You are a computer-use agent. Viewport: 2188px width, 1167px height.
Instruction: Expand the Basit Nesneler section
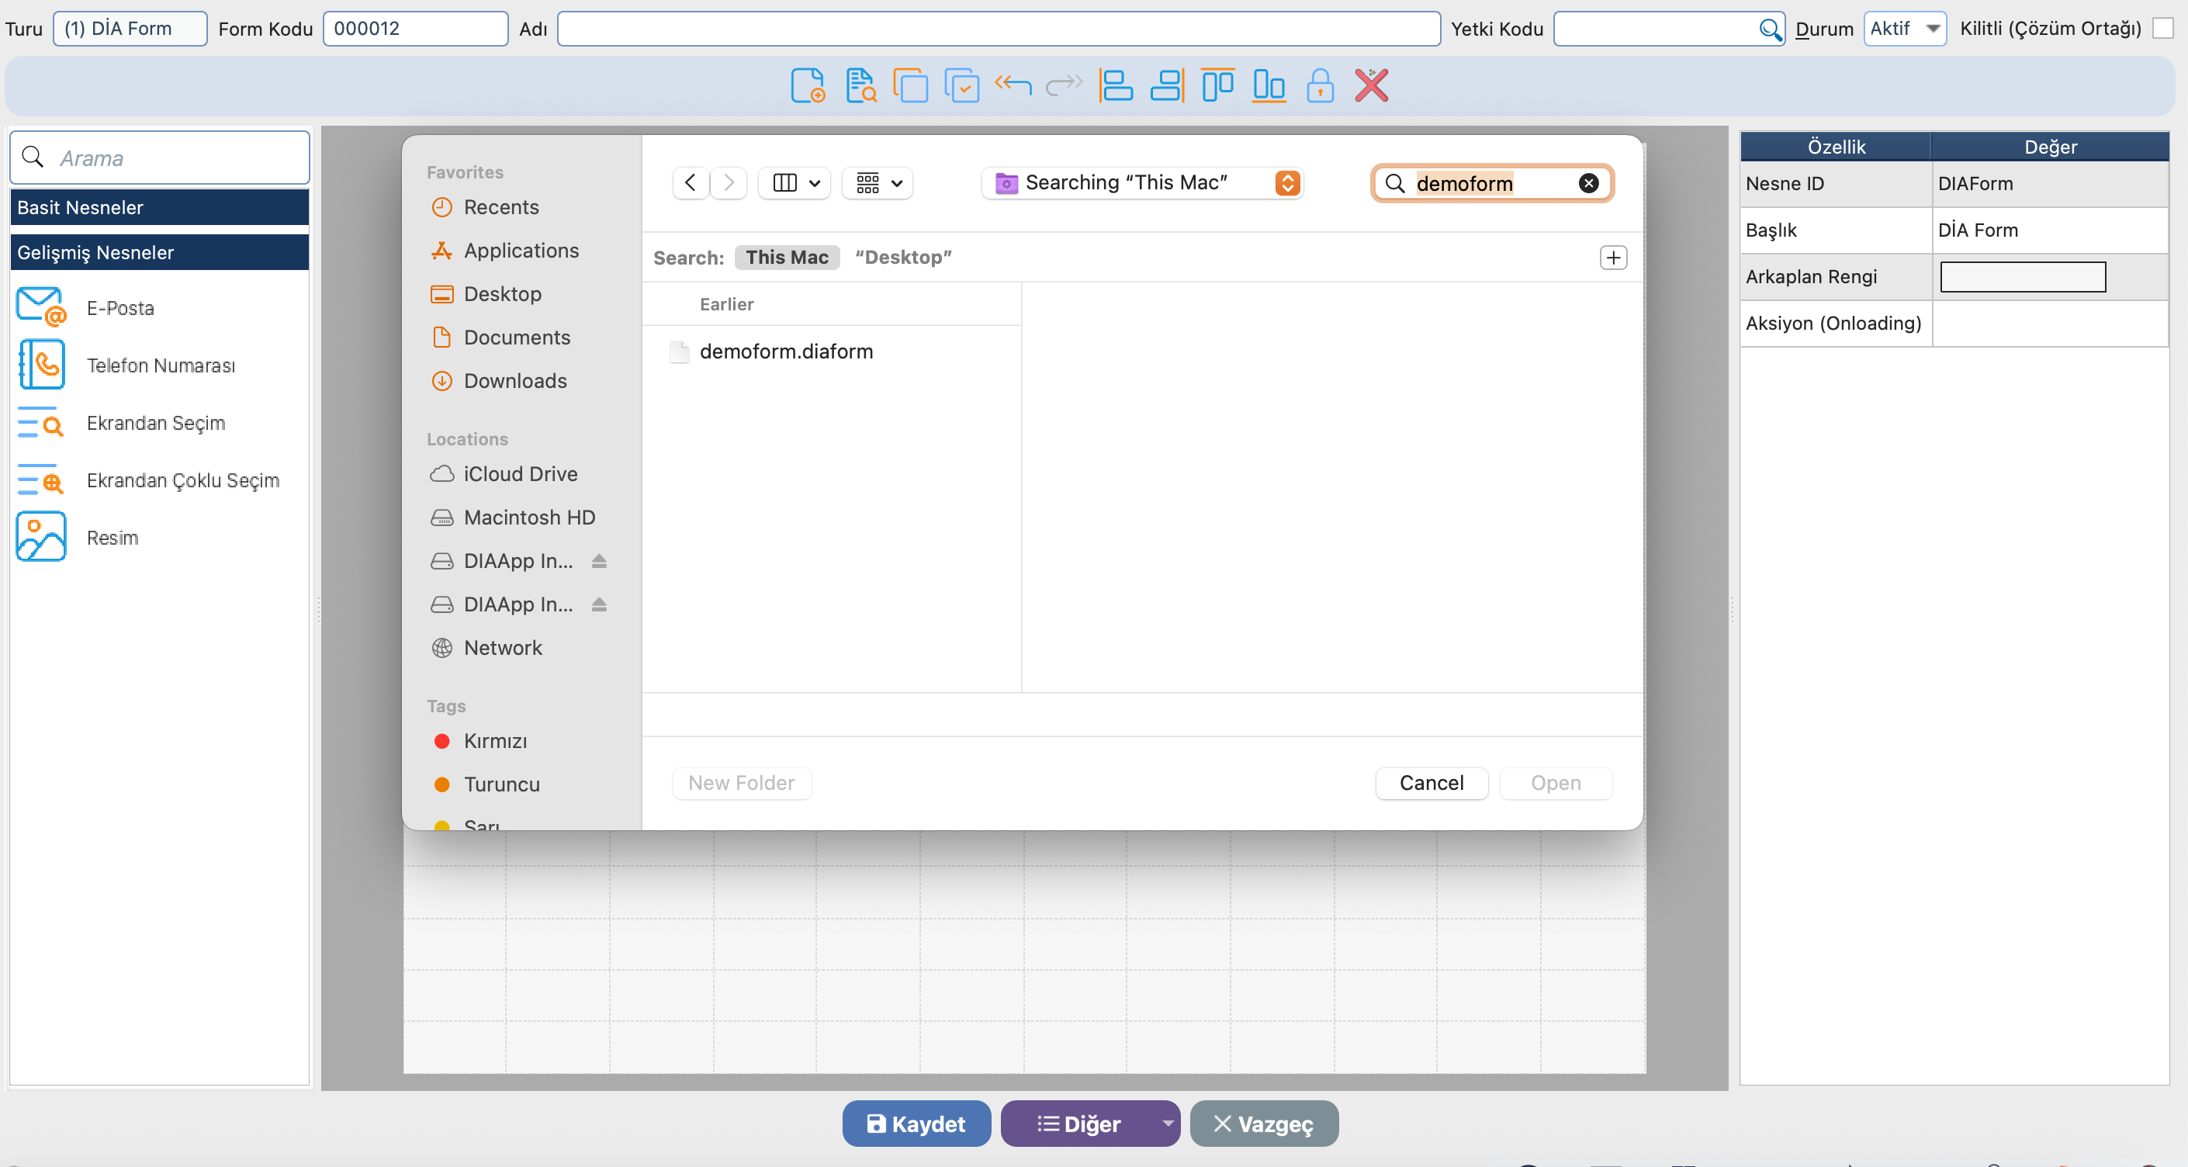coord(160,207)
